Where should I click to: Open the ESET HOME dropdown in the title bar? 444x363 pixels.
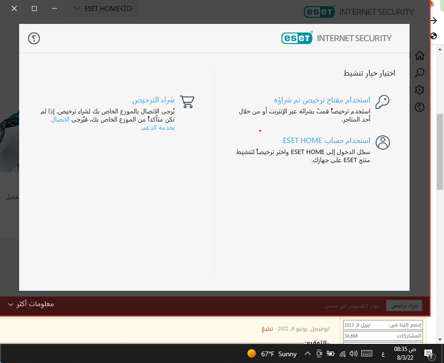(x=101, y=9)
